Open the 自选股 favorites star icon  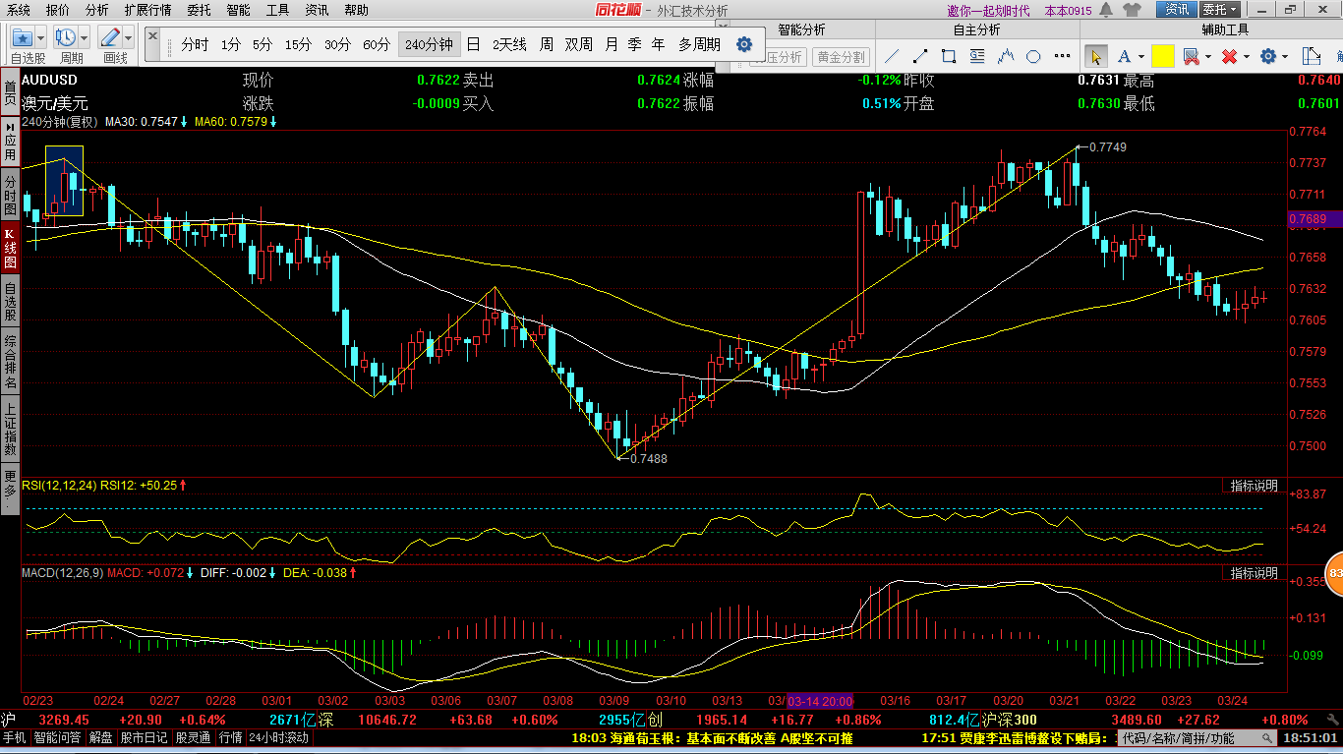click(22, 38)
